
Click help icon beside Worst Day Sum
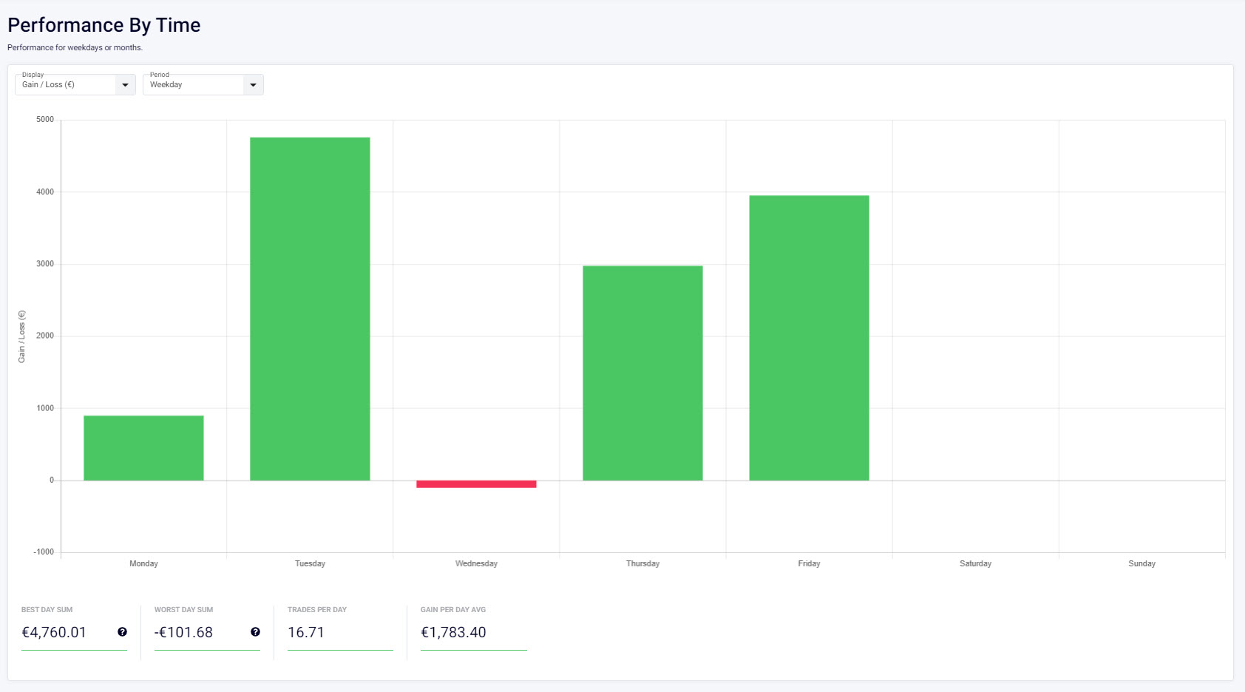pyautogui.click(x=255, y=632)
